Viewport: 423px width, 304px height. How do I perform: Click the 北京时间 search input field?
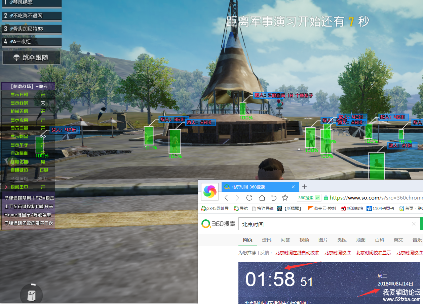tap(323, 224)
